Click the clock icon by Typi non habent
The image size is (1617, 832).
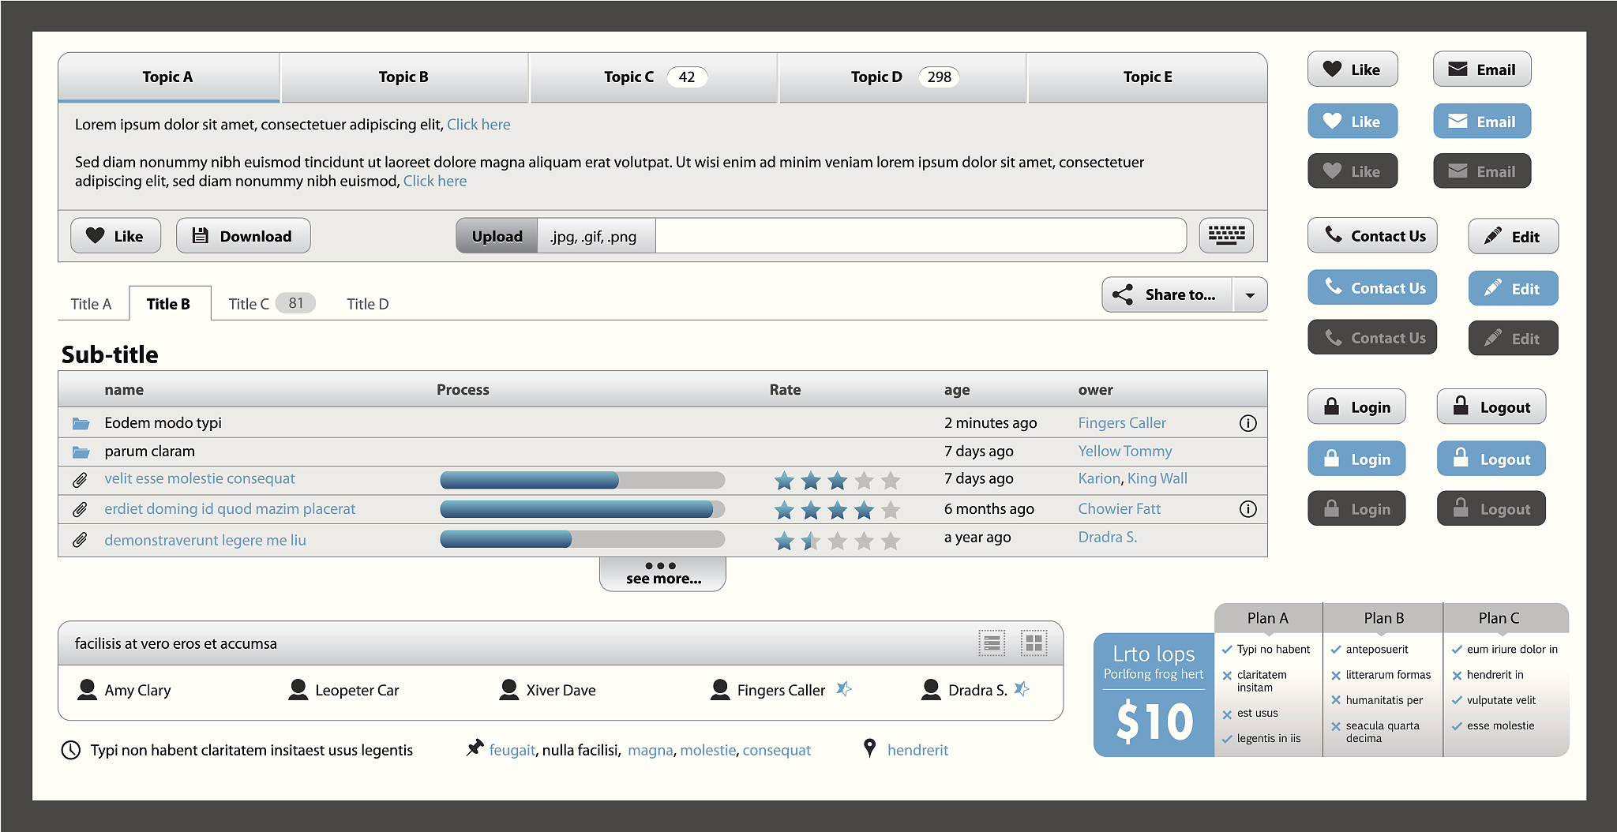71,750
